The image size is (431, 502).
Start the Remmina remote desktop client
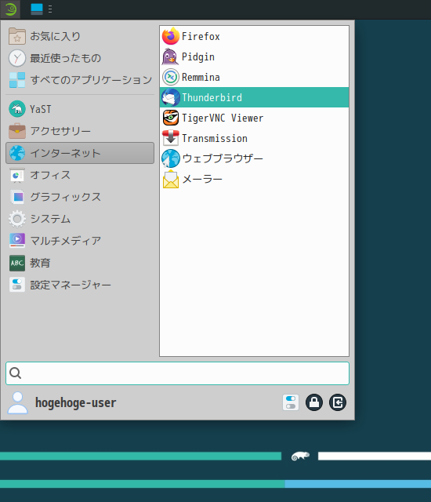pyautogui.click(x=254, y=77)
